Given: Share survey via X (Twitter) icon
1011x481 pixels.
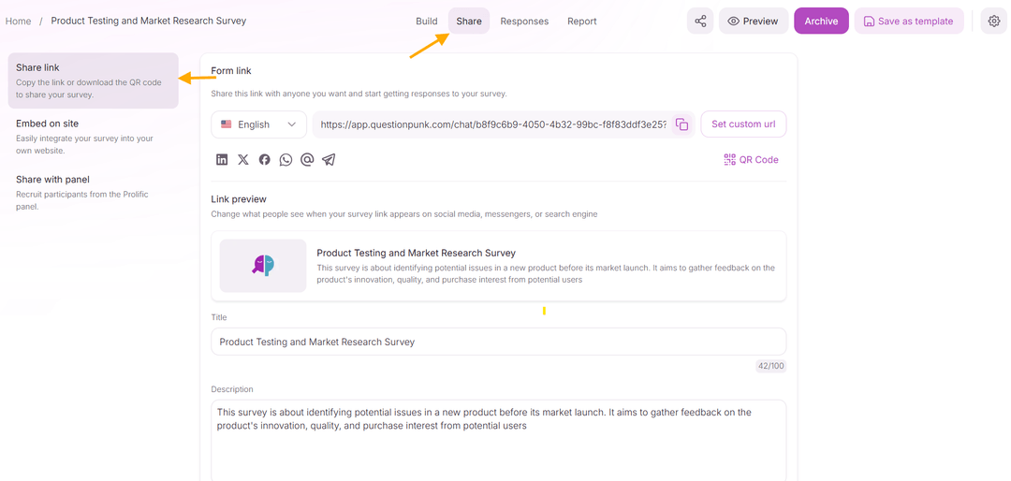Looking at the screenshot, I should coord(243,160).
